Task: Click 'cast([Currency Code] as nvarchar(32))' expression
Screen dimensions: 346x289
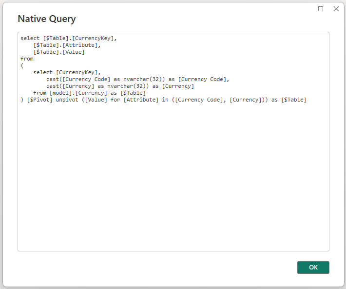Action: (106, 79)
